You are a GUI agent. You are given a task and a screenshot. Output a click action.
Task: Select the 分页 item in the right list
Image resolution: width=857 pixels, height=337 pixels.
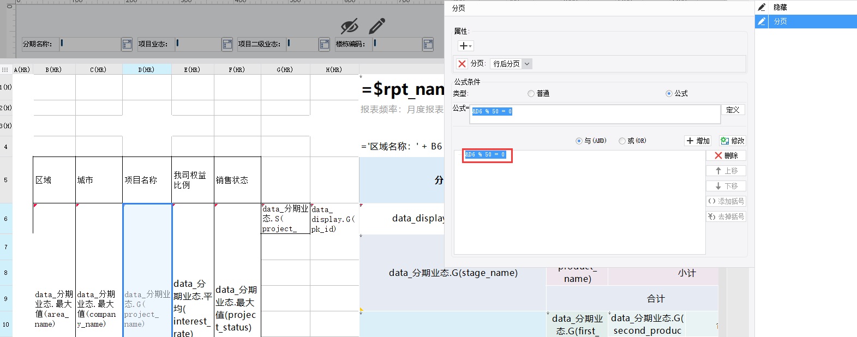(806, 21)
